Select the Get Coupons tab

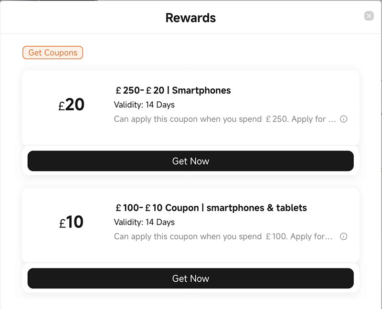pos(53,53)
